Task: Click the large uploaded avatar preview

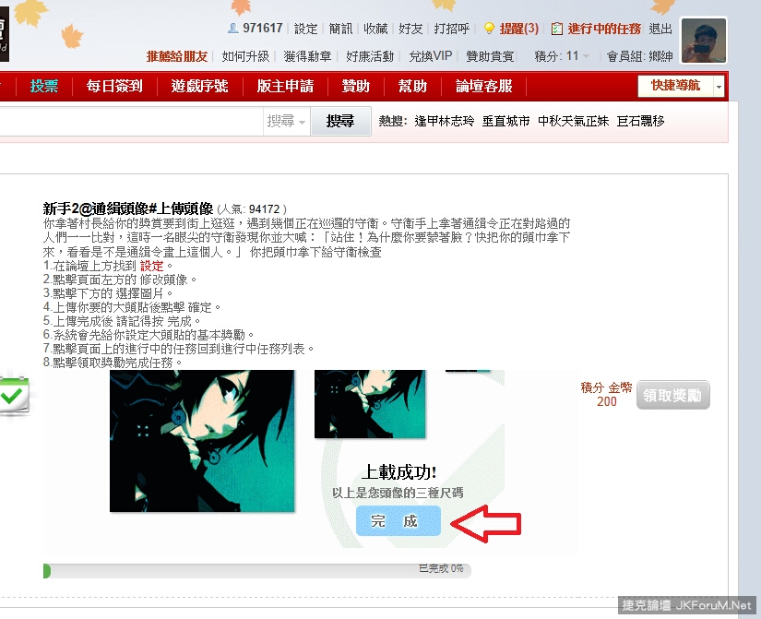Action: [202, 441]
